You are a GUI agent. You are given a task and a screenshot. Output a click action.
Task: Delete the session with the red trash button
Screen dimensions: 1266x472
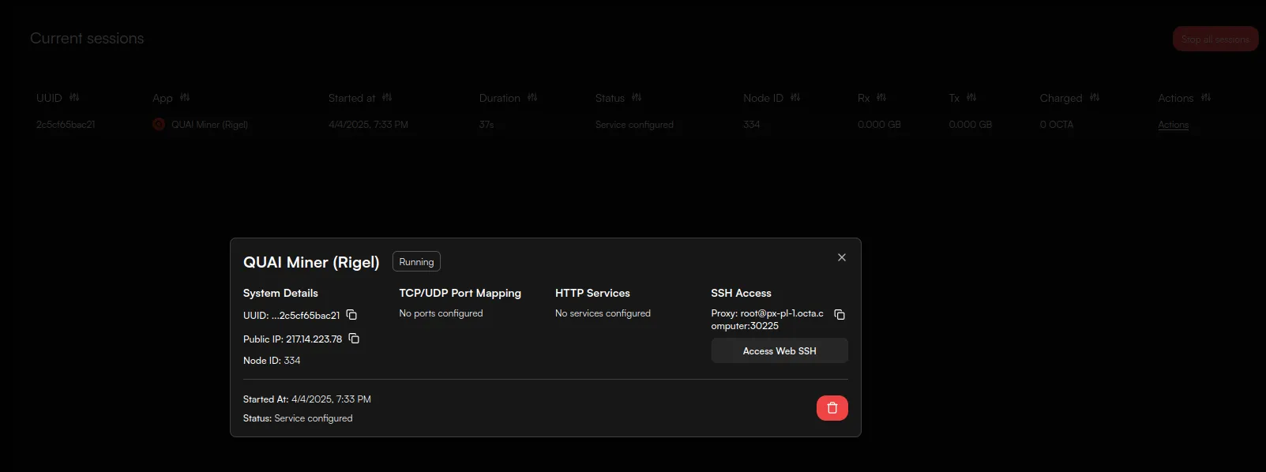[x=832, y=408]
